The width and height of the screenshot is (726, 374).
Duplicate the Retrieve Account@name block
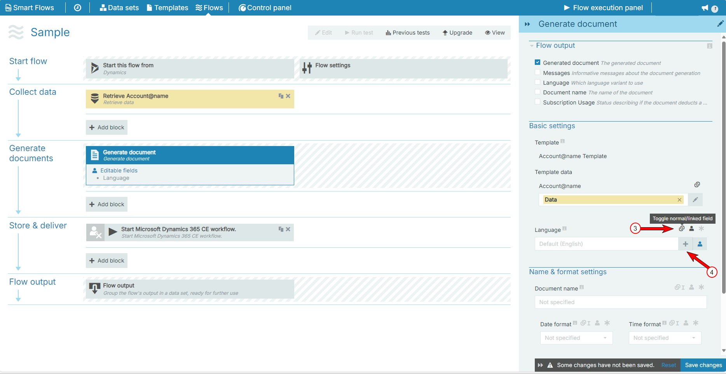coord(281,96)
